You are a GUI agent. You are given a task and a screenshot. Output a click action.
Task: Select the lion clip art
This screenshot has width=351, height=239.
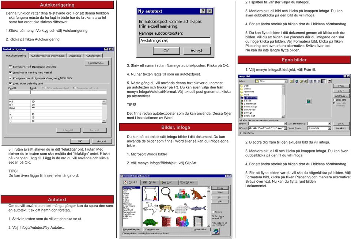coord(166,208)
